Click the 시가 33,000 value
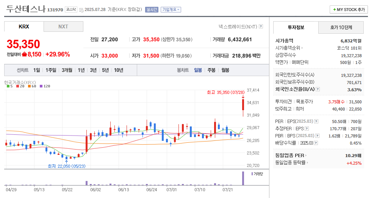Screen dimensions: 374x198 pos(110,56)
